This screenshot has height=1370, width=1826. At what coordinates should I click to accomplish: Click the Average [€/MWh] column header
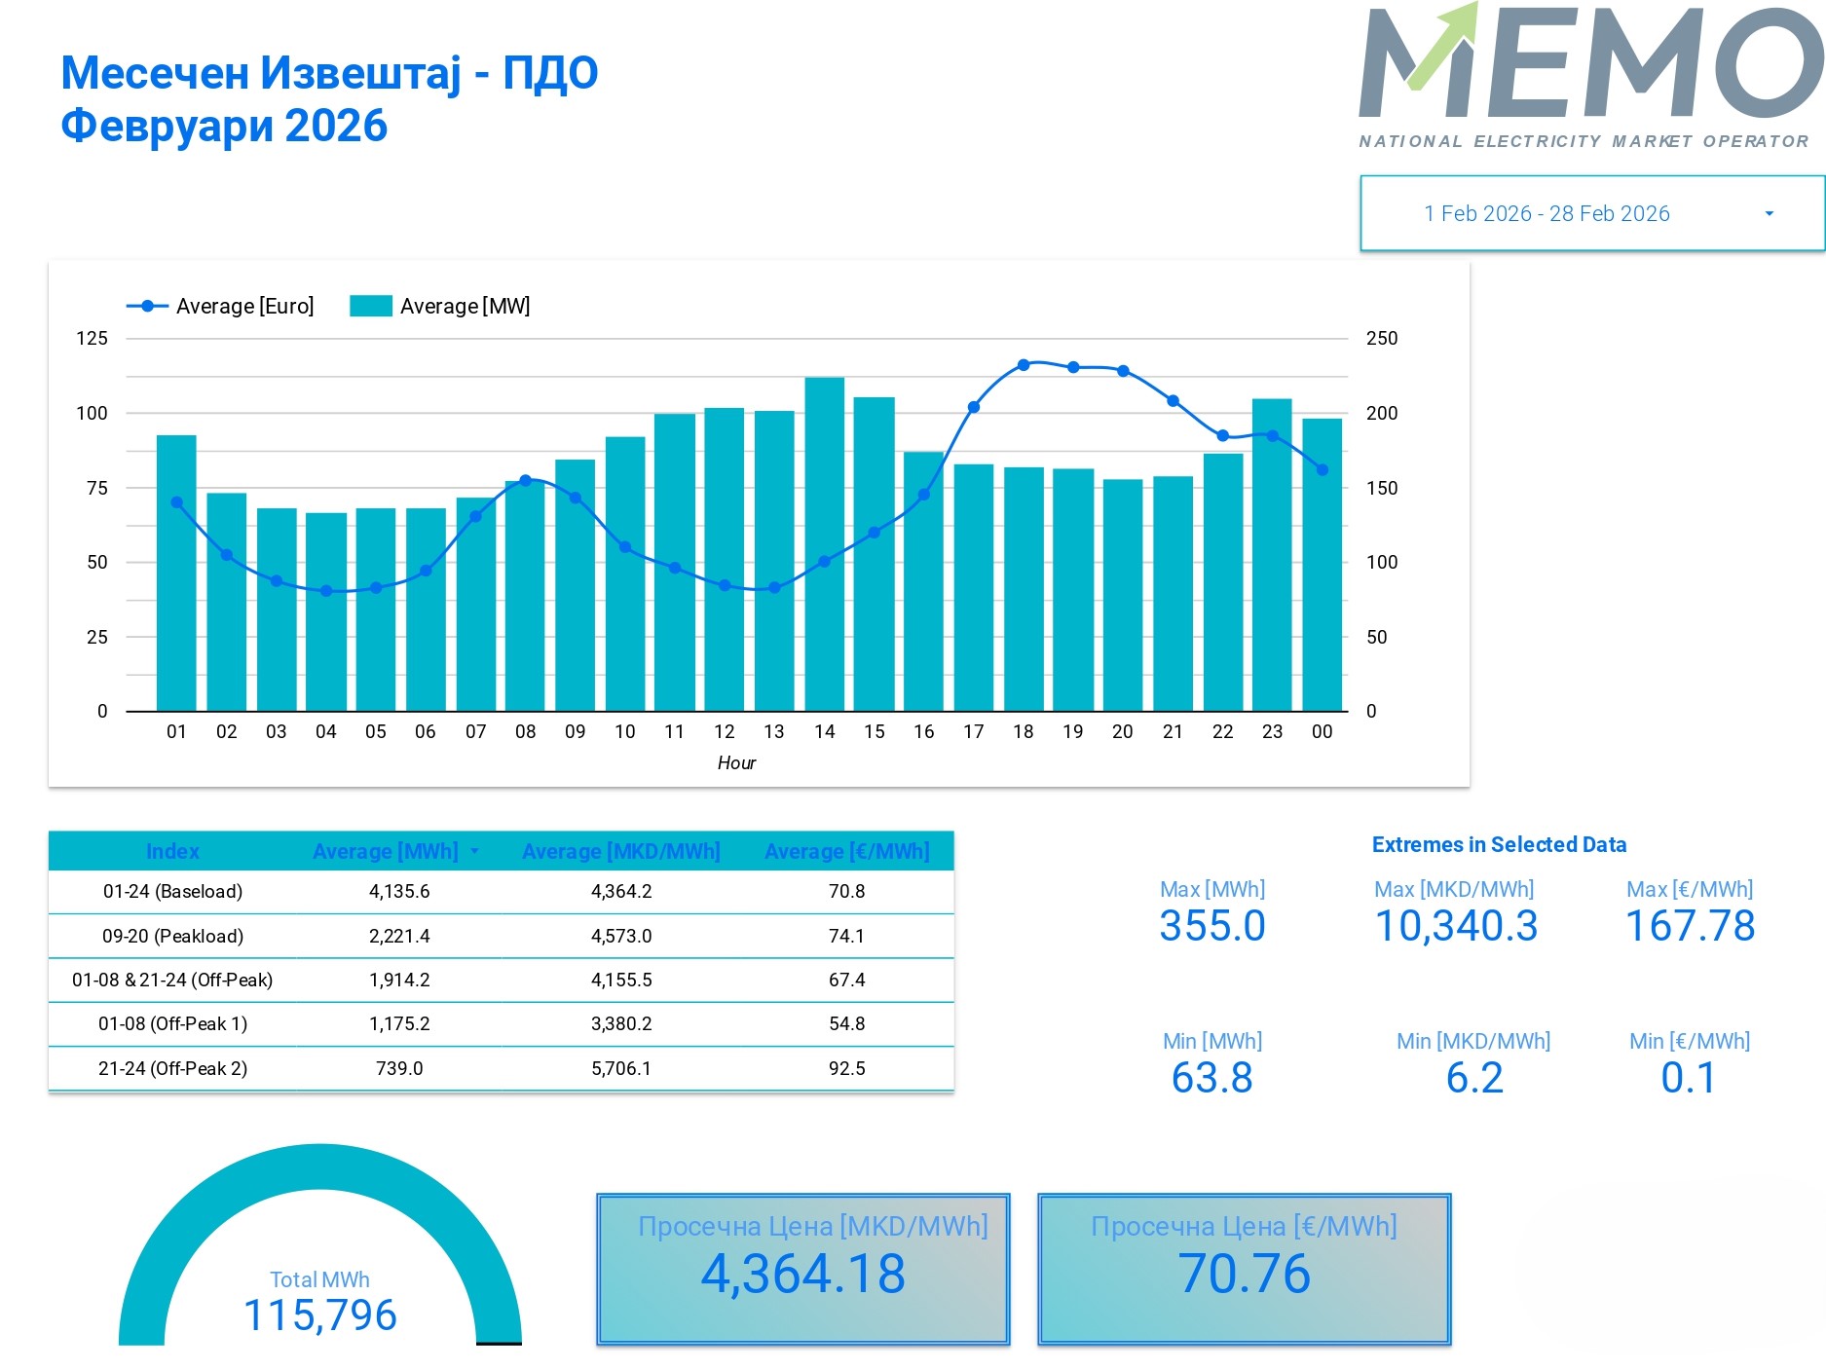[846, 851]
